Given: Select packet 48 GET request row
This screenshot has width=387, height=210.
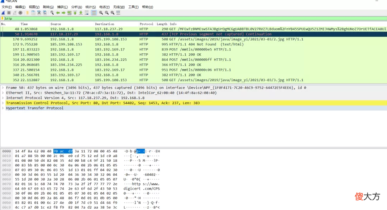Looking at the screenshot, I should 193,29.
